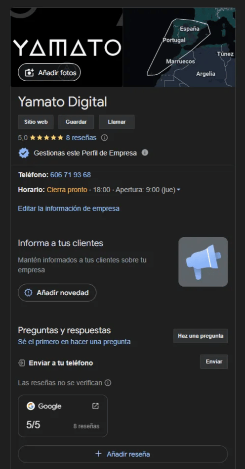Open the 8 reseñas link

(x=81, y=138)
